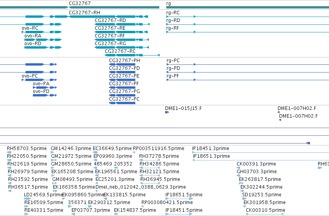Click the RH22619.5prime EST label
The image size is (329, 216).
tap(27, 164)
